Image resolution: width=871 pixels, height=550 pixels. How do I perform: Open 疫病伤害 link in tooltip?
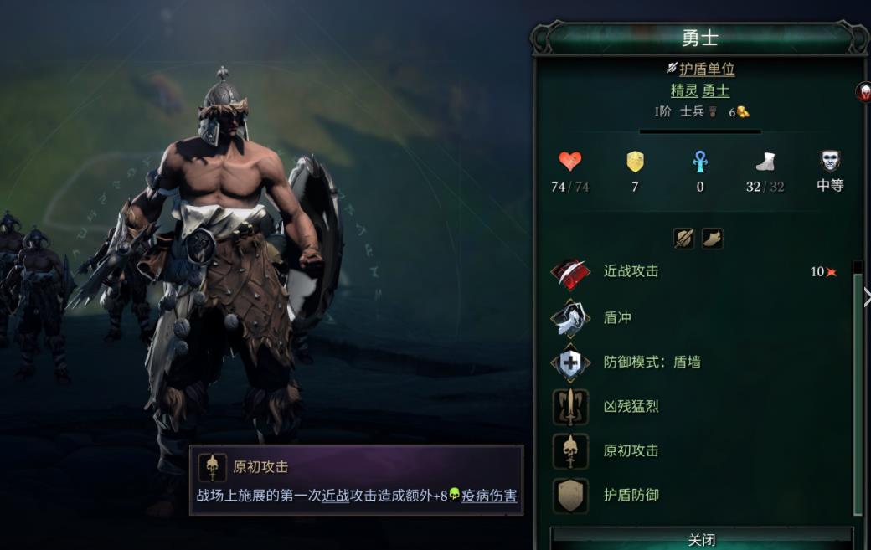pyautogui.click(x=489, y=496)
